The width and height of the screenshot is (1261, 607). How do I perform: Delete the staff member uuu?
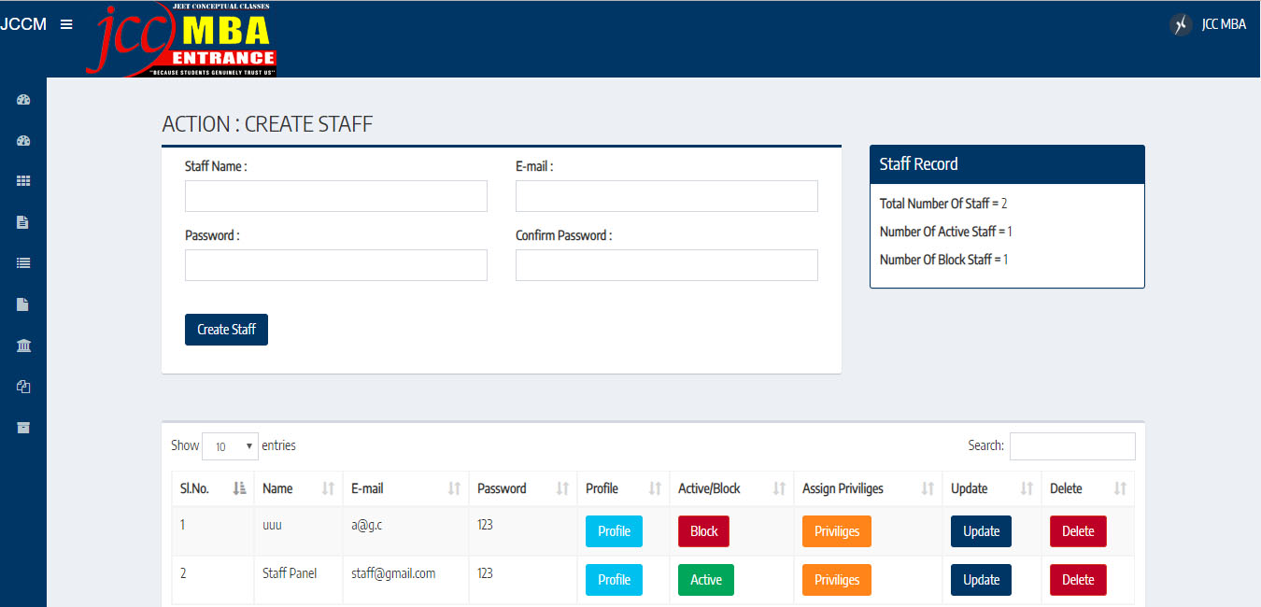(1078, 531)
